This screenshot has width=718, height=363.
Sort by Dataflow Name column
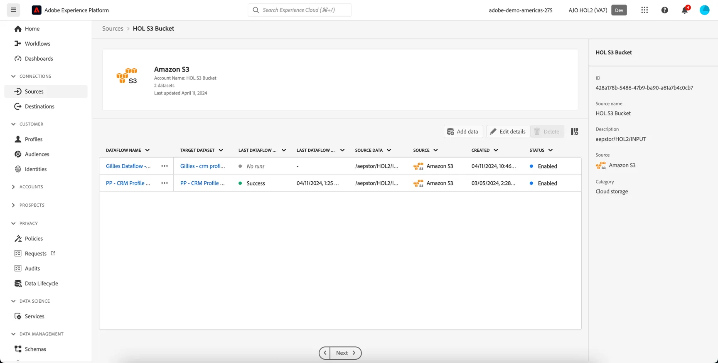(x=128, y=151)
